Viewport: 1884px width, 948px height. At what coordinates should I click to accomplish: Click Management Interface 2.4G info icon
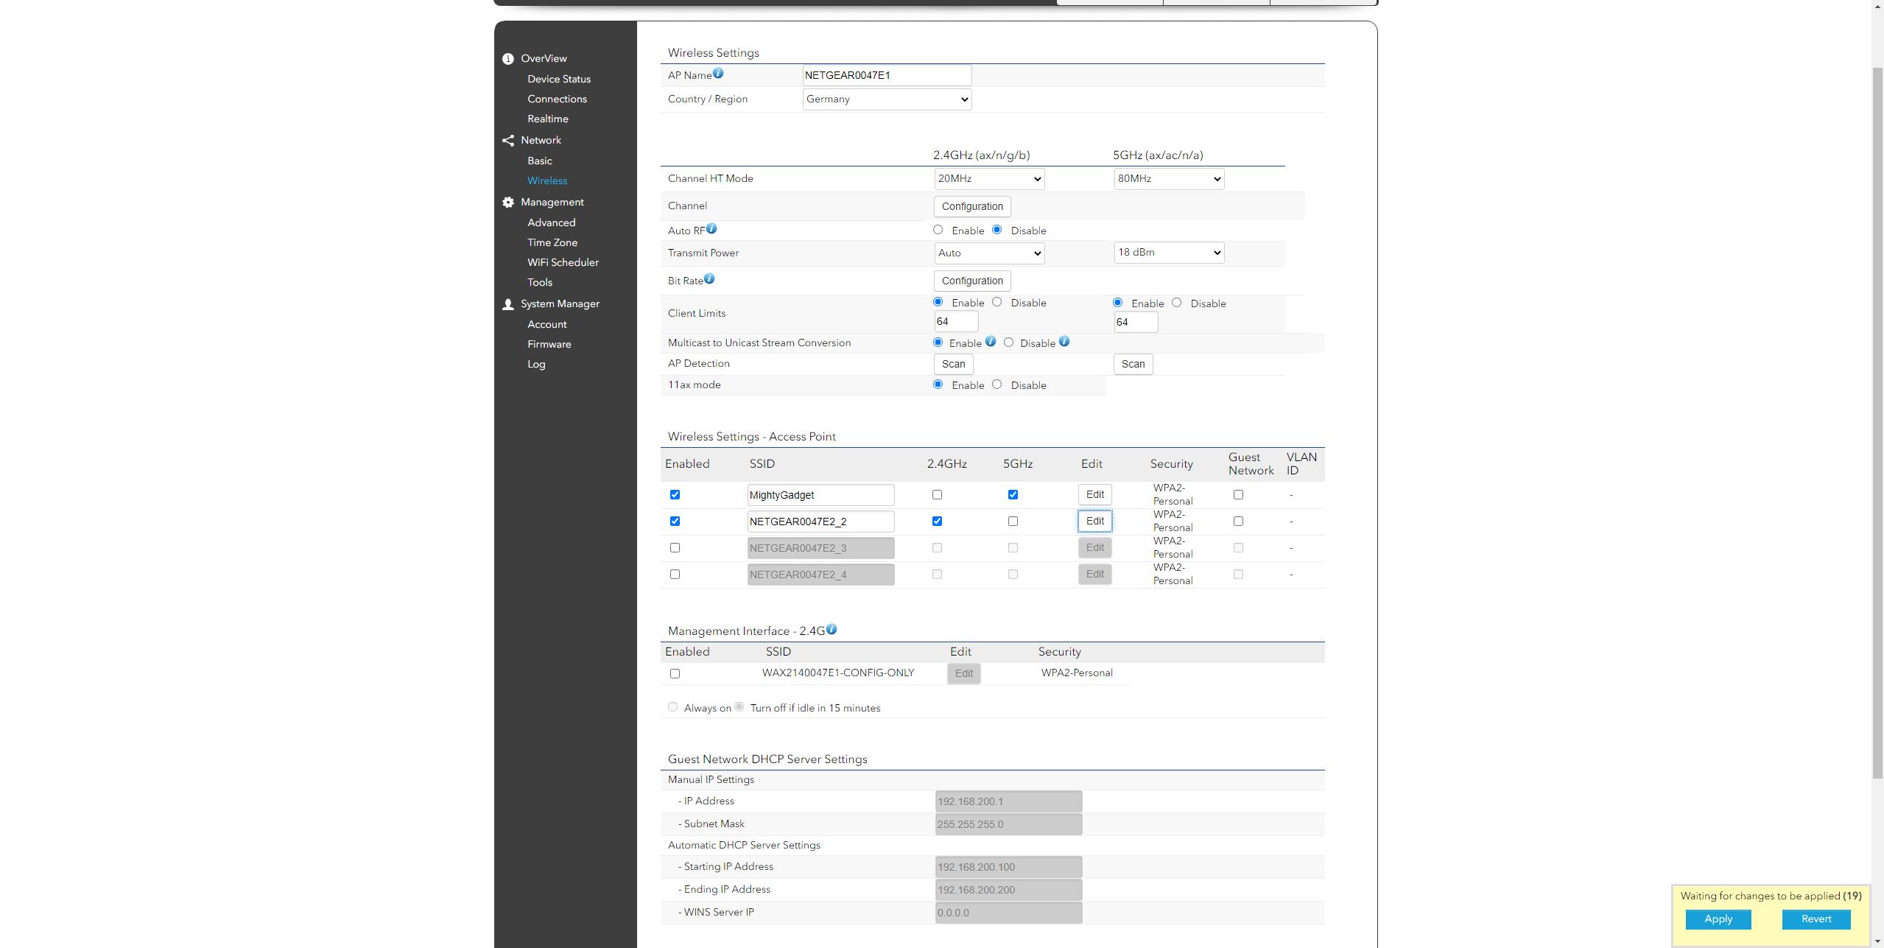pyautogui.click(x=832, y=630)
